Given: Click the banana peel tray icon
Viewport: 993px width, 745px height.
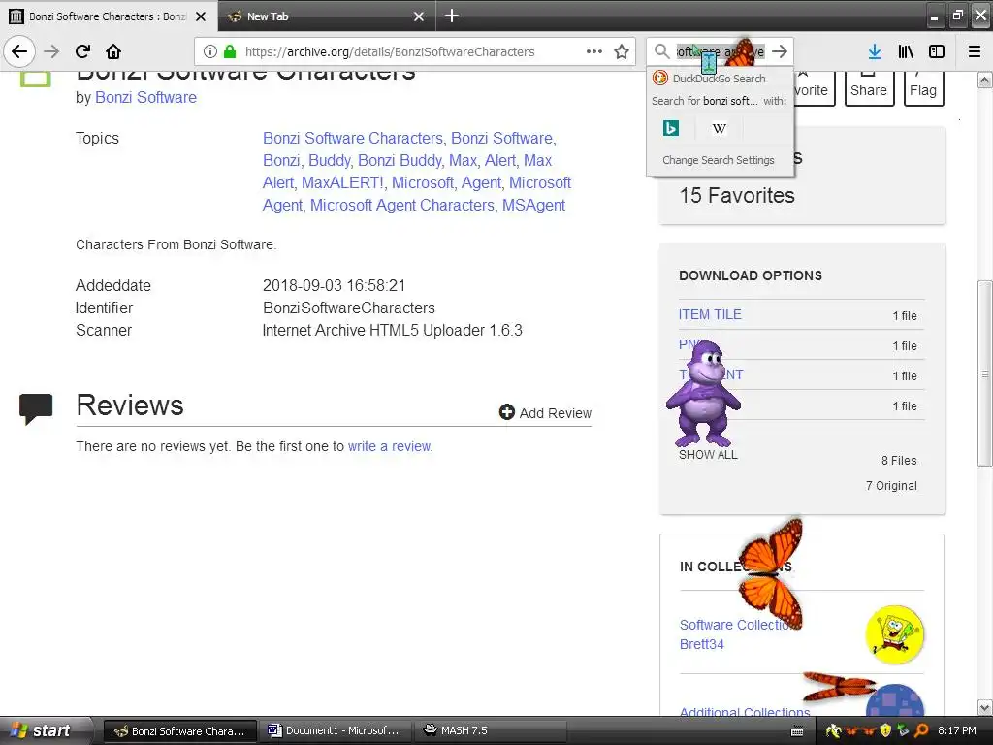Looking at the screenshot, I should click(833, 730).
